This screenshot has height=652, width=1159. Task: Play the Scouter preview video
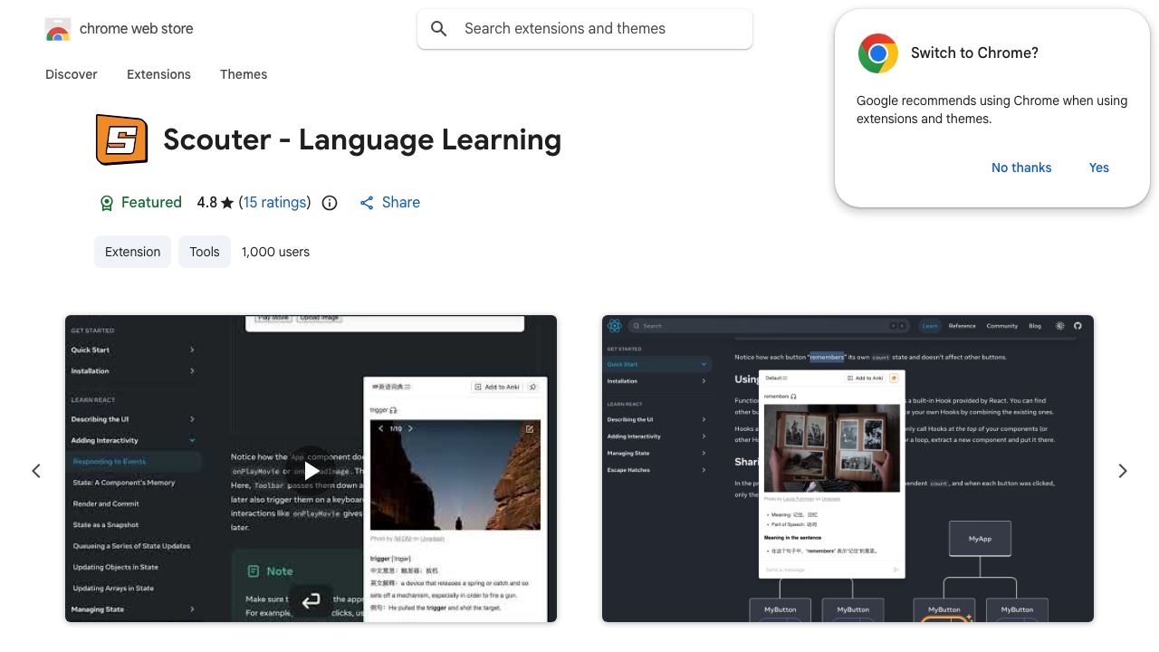tap(311, 470)
